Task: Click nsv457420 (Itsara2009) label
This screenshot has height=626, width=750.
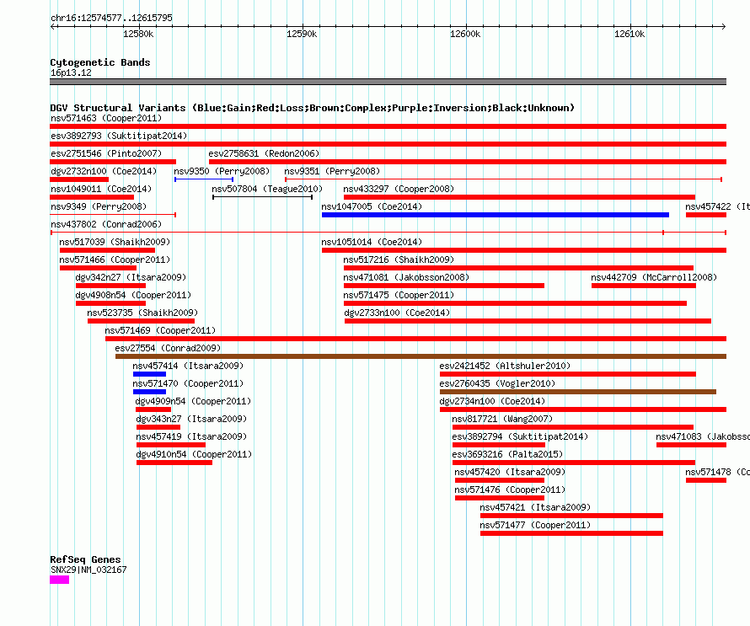Action: pyautogui.click(x=510, y=472)
